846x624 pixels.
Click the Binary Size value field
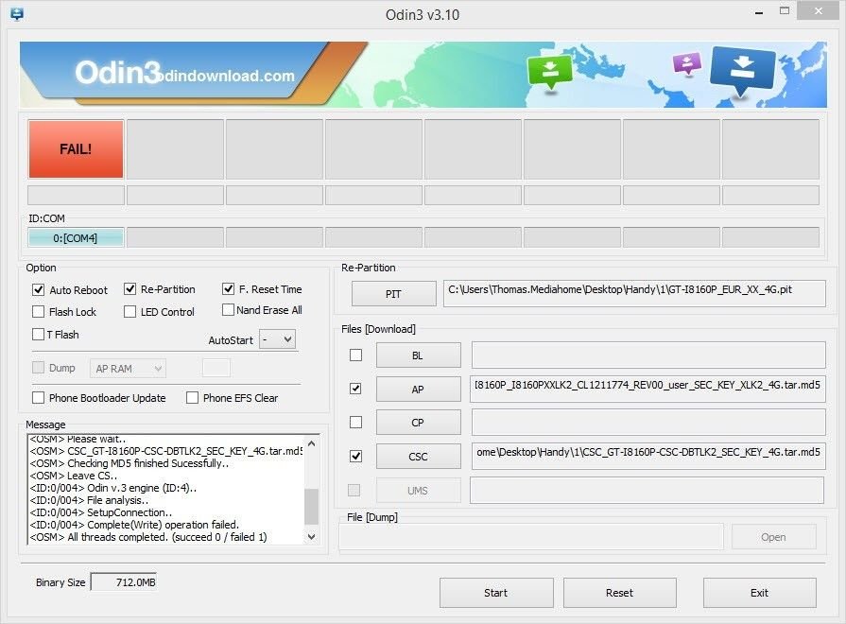point(124,581)
